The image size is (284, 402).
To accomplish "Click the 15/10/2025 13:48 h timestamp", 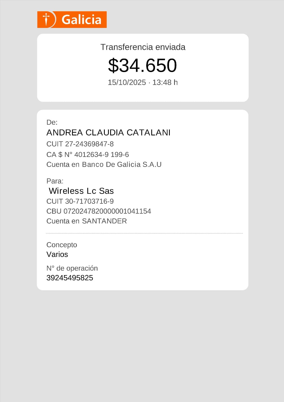I will (x=143, y=82).
